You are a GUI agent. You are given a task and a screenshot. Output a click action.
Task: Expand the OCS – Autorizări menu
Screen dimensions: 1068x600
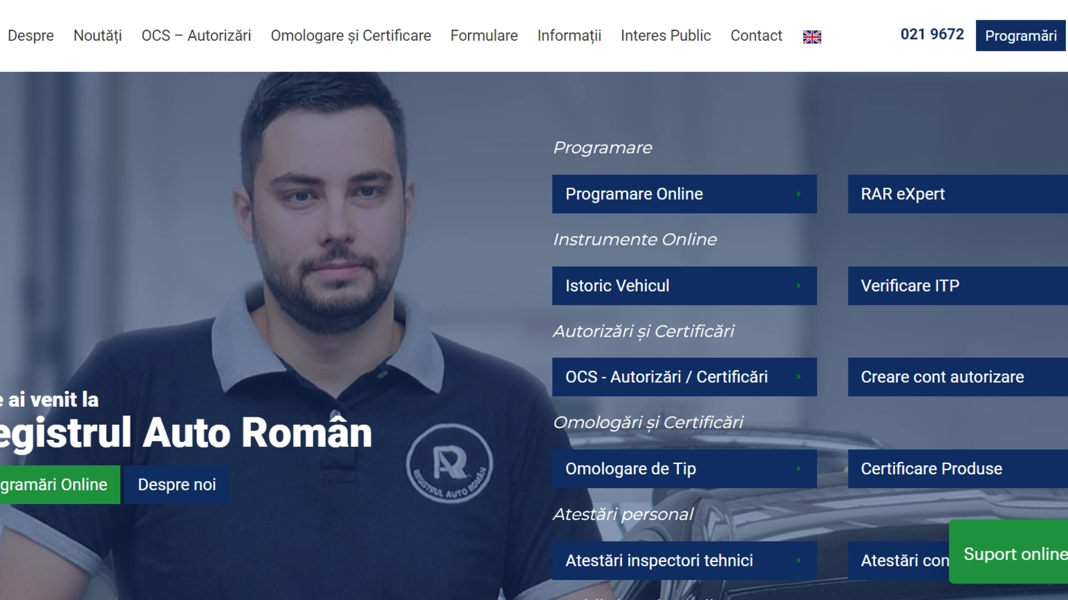[x=196, y=35]
